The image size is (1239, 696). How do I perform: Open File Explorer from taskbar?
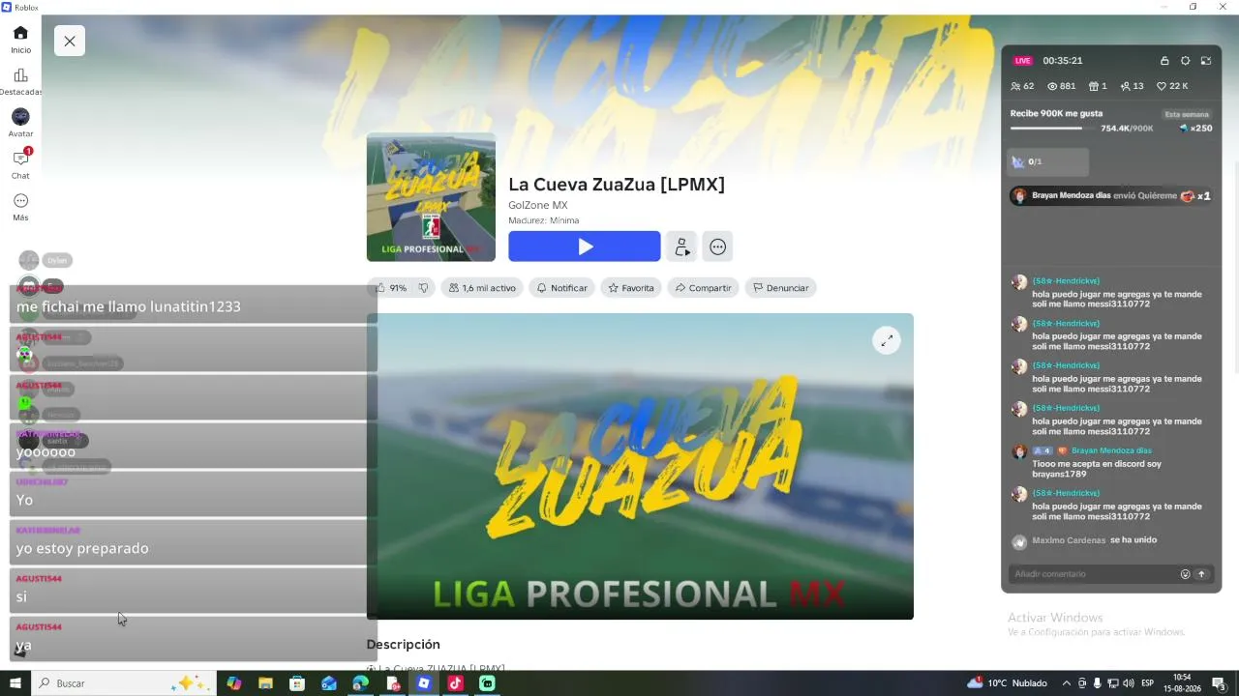point(265,683)
